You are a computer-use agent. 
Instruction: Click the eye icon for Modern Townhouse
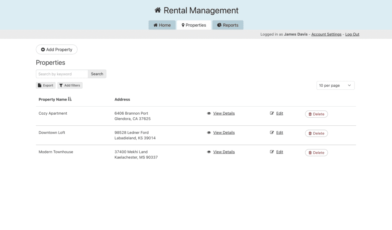tap(209, 152)
